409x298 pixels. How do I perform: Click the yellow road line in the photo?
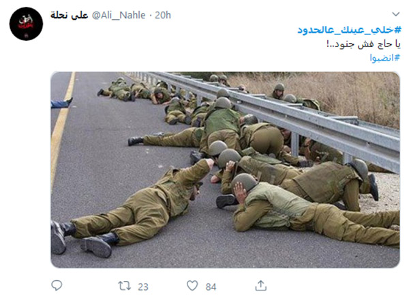(x=62, y=125)
